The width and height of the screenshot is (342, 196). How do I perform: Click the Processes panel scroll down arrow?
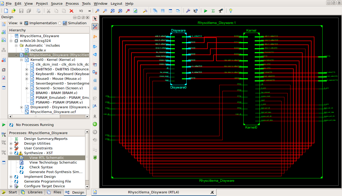87,187
